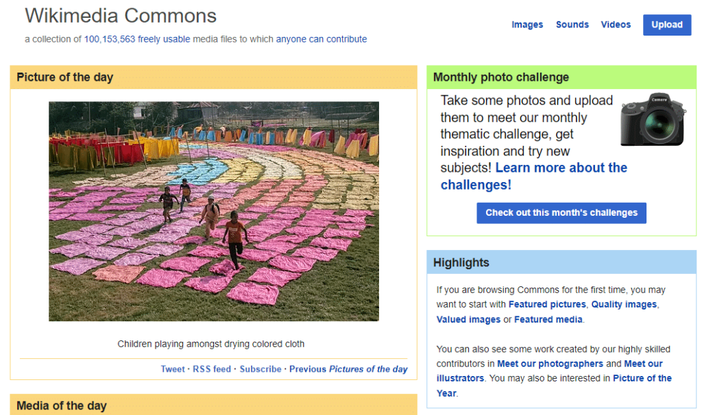This screenshot has width=702, height=415.
Task: Visit the Valued images link
Action: pyautogui.click(x=468, y=319)
